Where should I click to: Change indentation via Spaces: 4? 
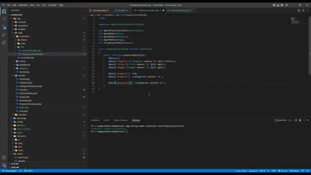[253, 171]
